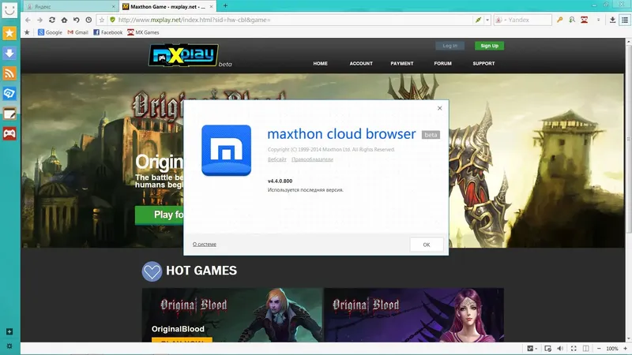
Task: Click the green Play for free button
Action: [x=160, y=215]
